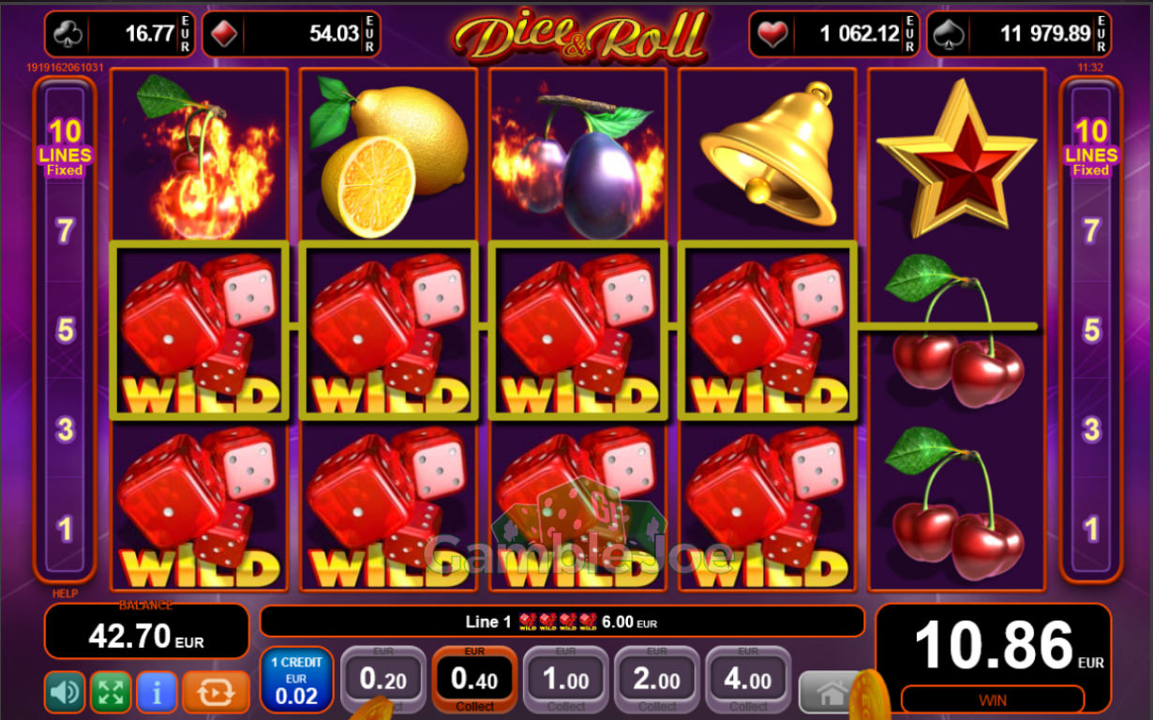Click the hearts jackpot icon

point(772,35)
